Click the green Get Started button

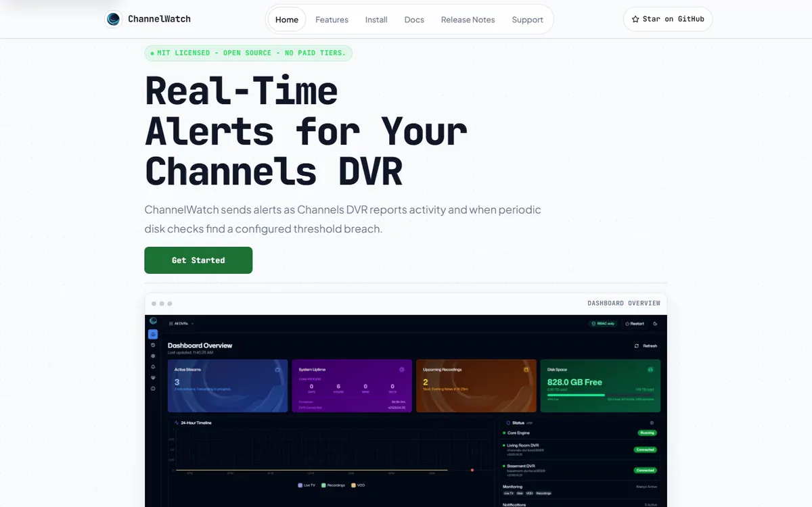coord(198,260)
